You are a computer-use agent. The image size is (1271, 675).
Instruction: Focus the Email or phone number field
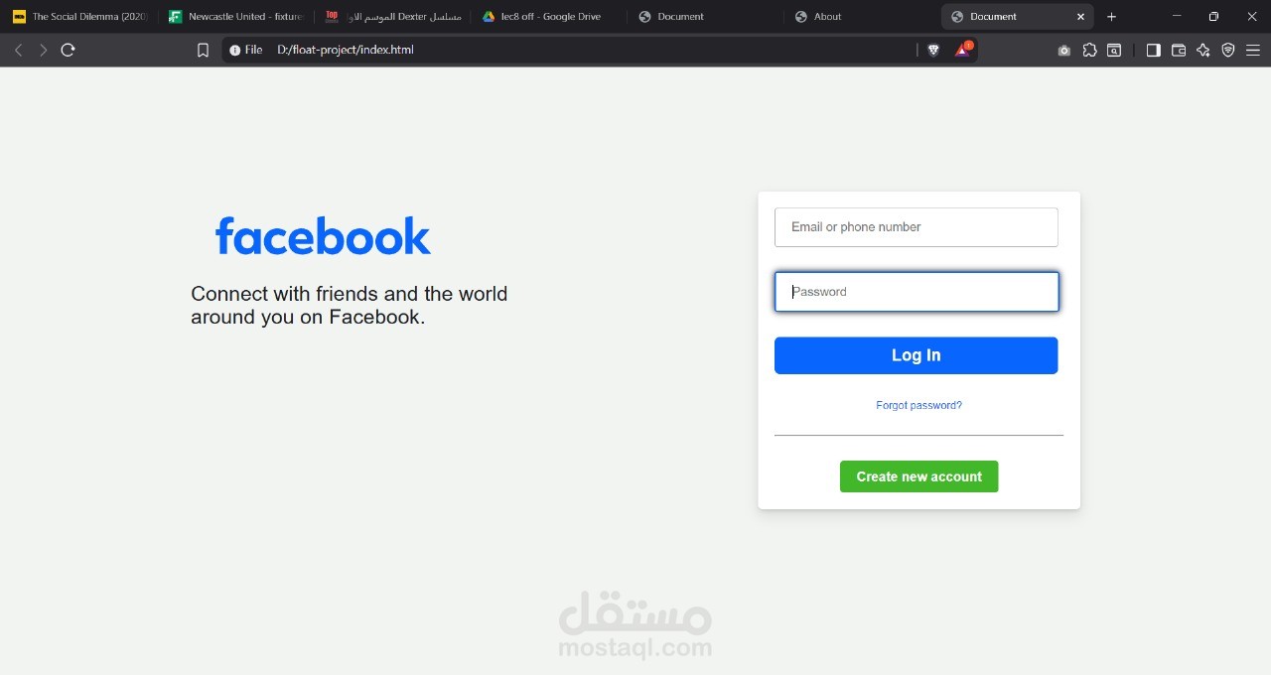pos(916,227)
